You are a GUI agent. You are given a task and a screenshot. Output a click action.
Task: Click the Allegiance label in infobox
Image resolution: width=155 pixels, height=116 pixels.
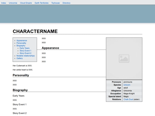[116, 91]
